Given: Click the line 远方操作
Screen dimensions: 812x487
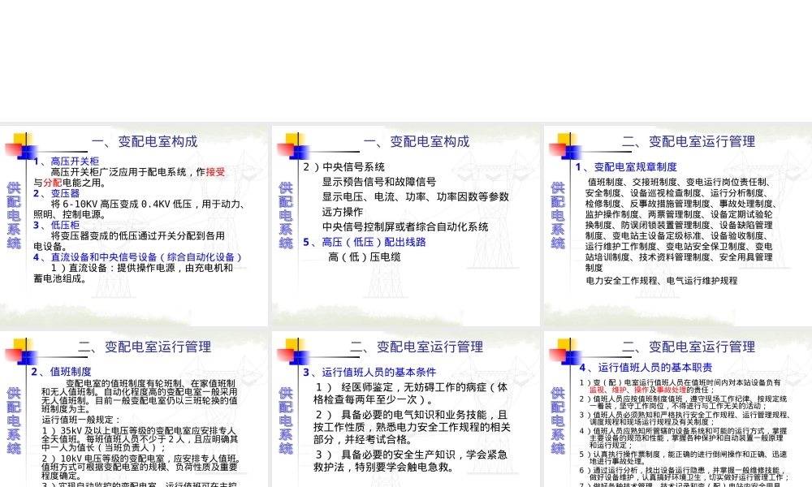Looking at the screenshot, I should point(343,212).
